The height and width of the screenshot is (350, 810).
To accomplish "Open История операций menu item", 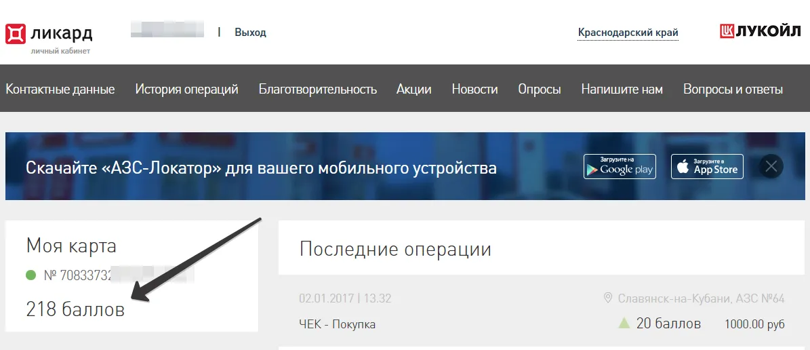I will [186, 89].
